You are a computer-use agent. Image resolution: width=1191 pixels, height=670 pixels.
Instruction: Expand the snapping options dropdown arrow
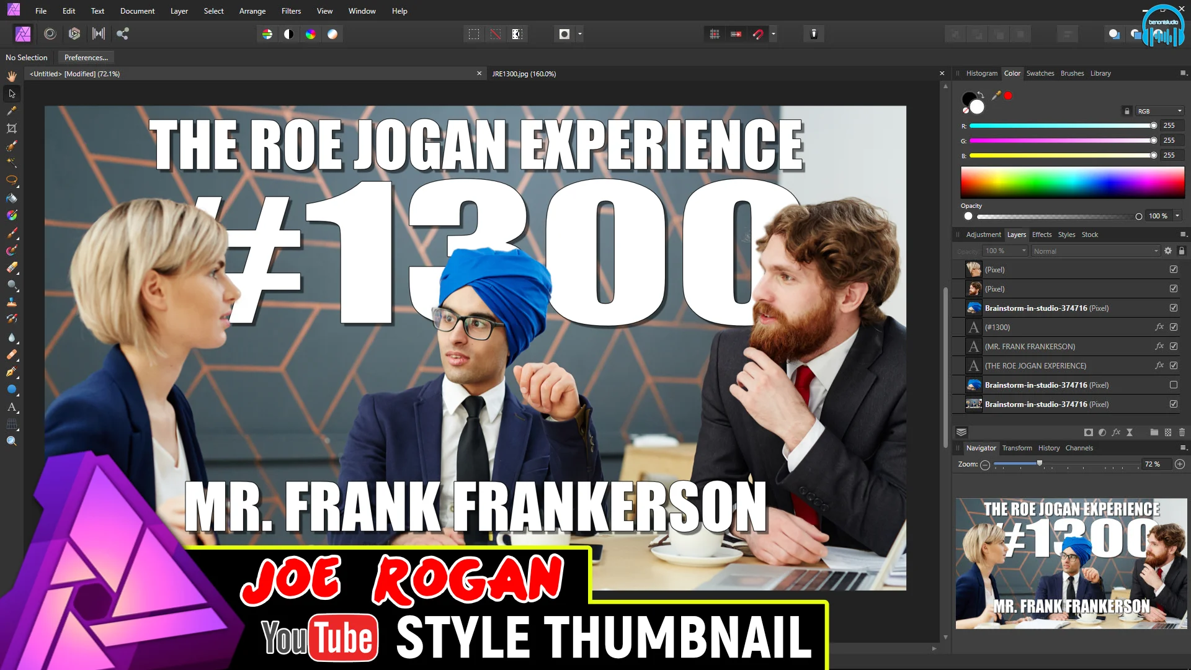tap(773, 34)
